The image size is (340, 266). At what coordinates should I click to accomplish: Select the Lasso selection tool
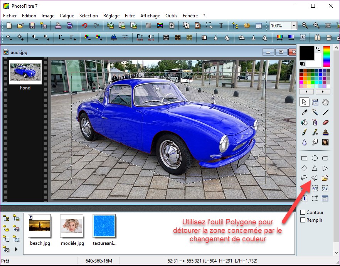[304, 178]
